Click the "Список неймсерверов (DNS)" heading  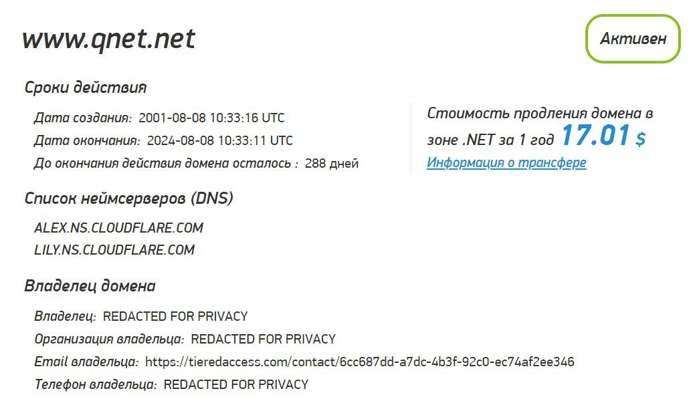click(128, 198)
